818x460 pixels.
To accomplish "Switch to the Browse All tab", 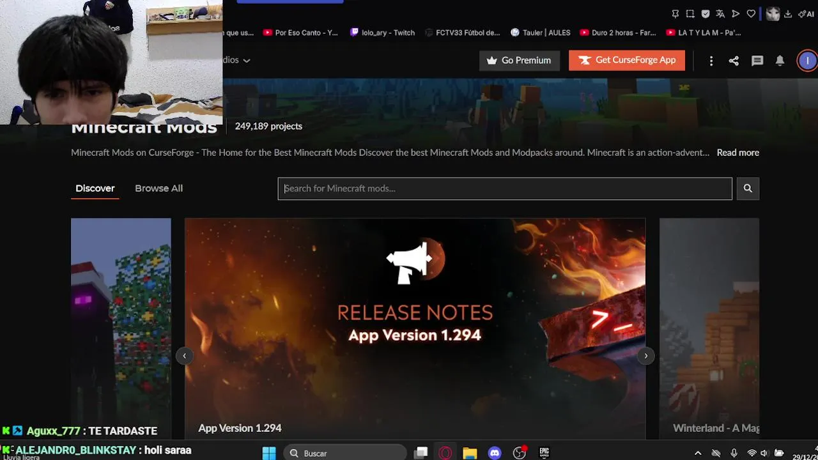I will click(158, 188).
